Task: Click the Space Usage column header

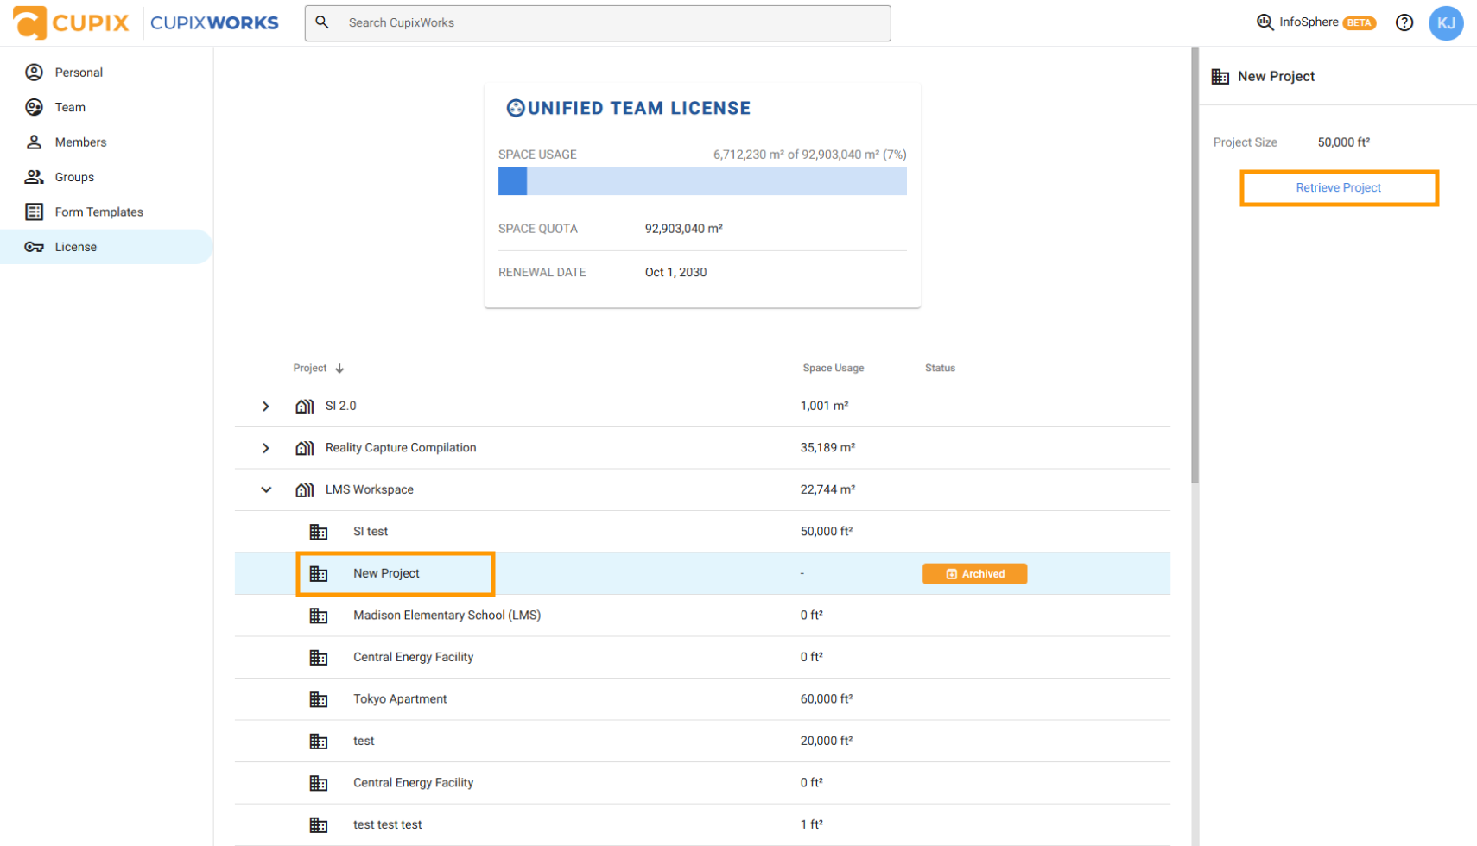Action: tap(833, 369)
